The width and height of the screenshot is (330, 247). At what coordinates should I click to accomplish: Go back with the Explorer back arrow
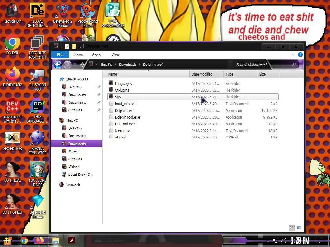click(58, 64)
